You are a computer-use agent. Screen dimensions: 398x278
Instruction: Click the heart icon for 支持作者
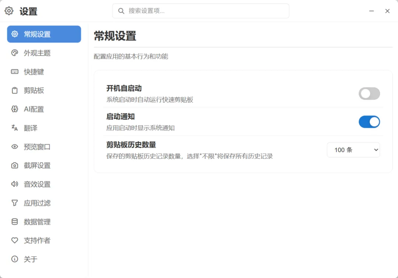click(15, 240)
